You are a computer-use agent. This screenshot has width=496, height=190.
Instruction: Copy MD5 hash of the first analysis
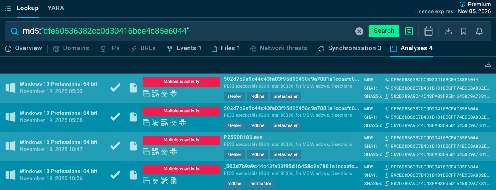pos(387,80)
